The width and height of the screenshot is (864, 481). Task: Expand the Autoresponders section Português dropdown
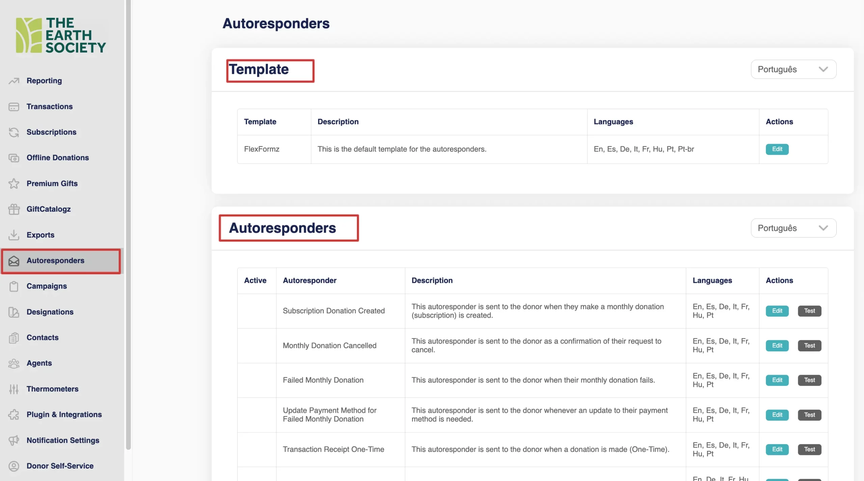tap(793, 228)
